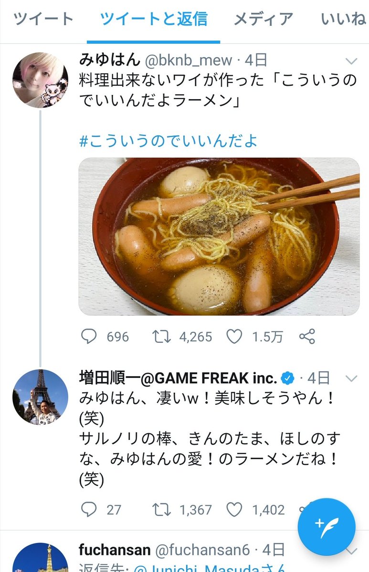Switch to the メディア tab
Viewport: 369px width, 572px height.
pyautogui.click(x=263, y=19)
